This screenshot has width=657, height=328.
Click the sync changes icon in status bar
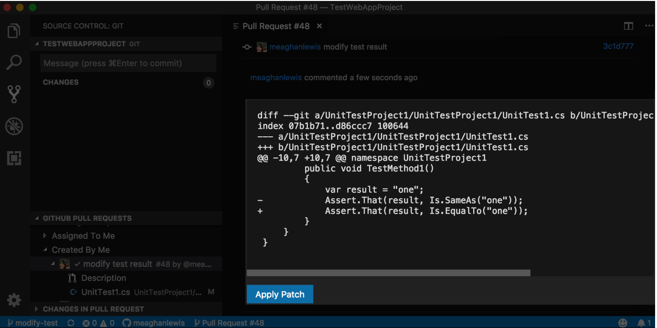(x=70, y=323)
